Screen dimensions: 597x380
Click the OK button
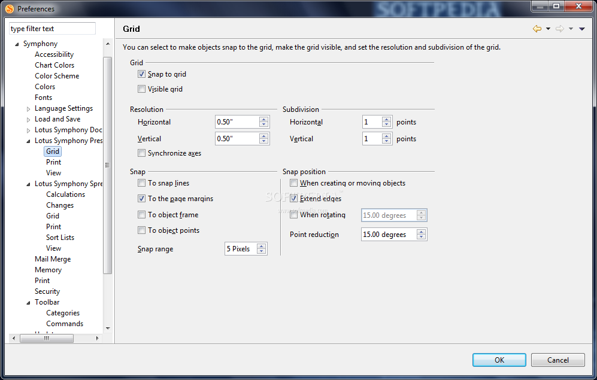(499, 360)
